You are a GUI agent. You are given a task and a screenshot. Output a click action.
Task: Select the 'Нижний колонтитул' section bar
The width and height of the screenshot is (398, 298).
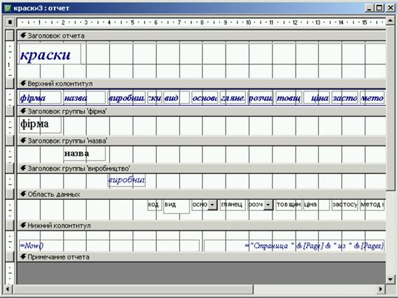(202, 226)
